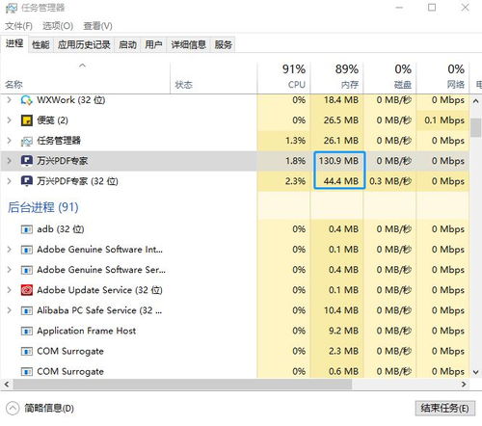
Task: Collapse to 简略信息 view
Action: click(x=40, y=409)
